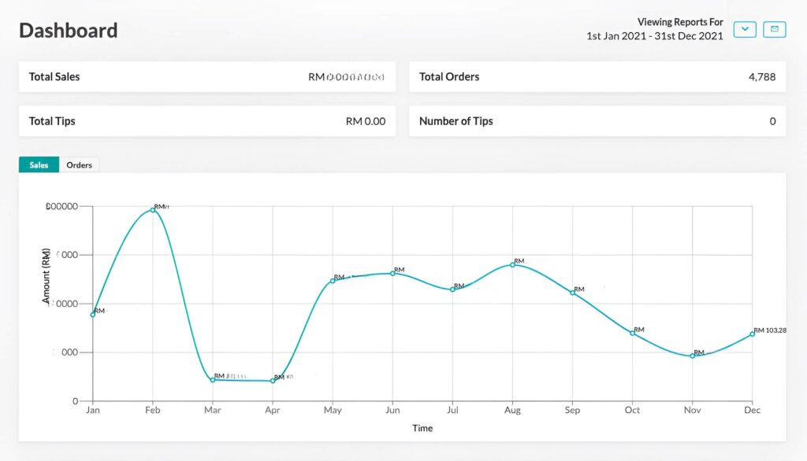This screenshot has width=807, height=461.
Task: Switch the active chart view toggle
Action: click(79, 164)
